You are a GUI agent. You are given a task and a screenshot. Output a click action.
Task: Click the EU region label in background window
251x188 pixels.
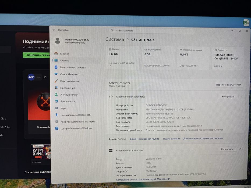(46, 77)
